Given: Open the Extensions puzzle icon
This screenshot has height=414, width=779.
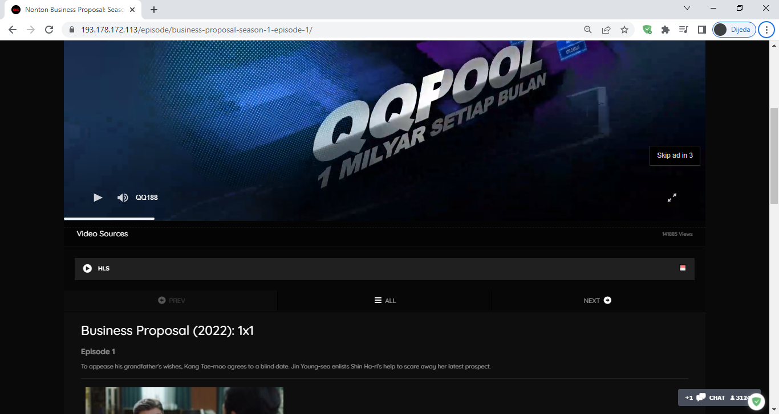Looking at the screenshot, I should tap(666, 30).
